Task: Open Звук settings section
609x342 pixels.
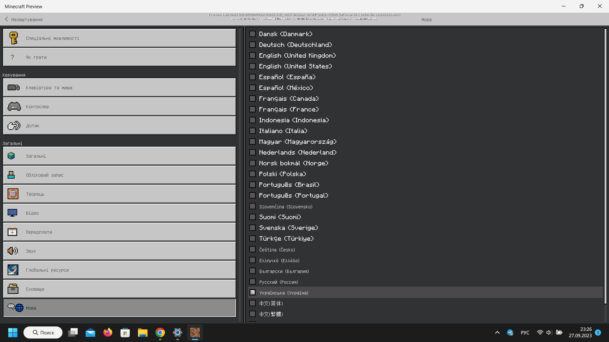Action: click(120, 251)
